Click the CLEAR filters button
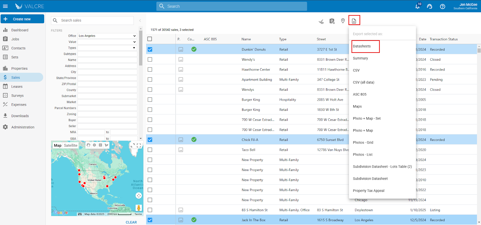481x225 pixels. tap(131, 222)
